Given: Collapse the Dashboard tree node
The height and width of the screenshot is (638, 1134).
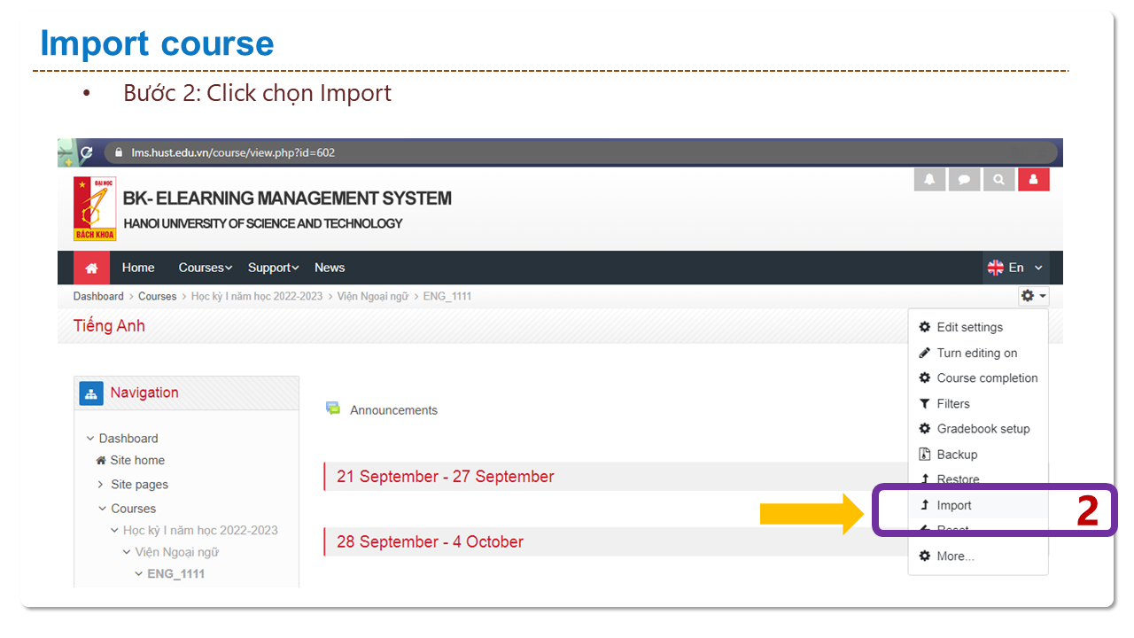Looking at the screenshot, I should pyautogui.click(x=90, y=439).
